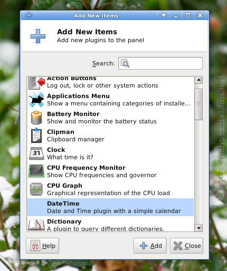Click the plugin list scrollbar thumb
Viewport: 227px width, 271px height.
pos(198,104)
